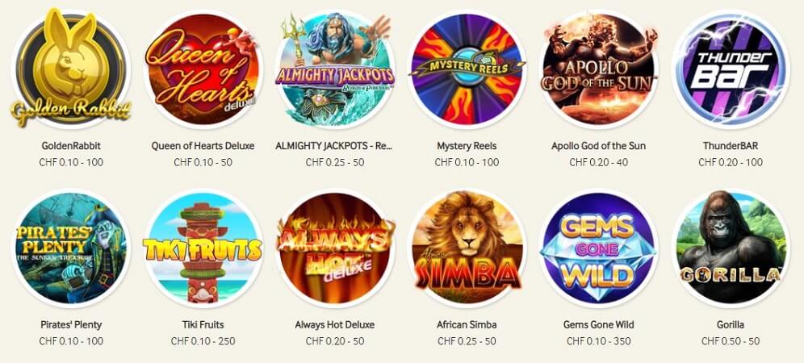804x363 pixels.
Task: Click the Apollo God of the Sun icon
Action: pyautogui.click(x=598, y=69)
